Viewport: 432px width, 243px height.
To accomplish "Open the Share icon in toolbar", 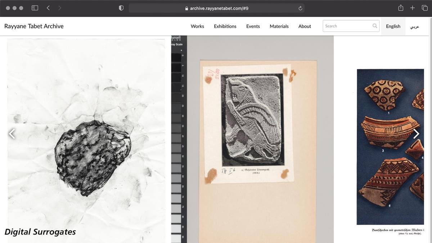I will [401, 8].
